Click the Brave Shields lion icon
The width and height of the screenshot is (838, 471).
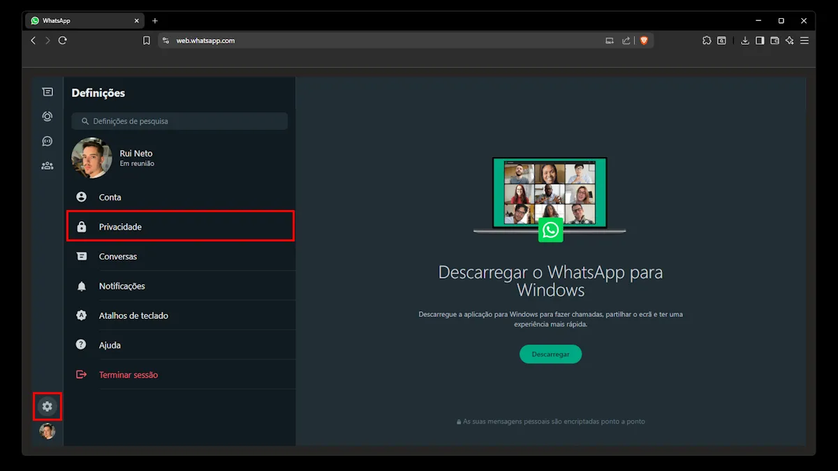click(644, 40)
